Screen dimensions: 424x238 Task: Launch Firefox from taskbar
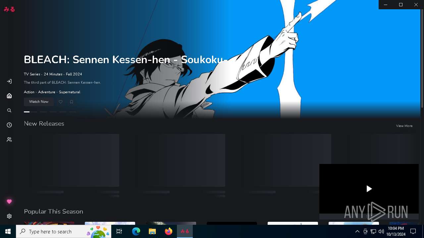pyautogui.click(x=169, y=231)
